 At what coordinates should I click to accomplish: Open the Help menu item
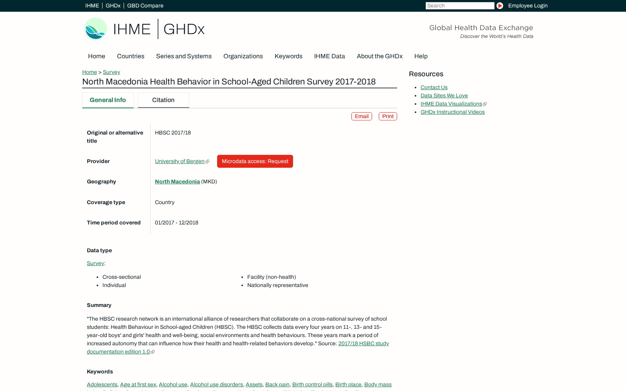click(421, 56)
